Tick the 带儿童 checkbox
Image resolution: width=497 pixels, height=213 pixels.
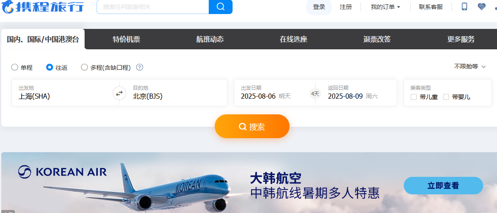click(x=424, y=97)
